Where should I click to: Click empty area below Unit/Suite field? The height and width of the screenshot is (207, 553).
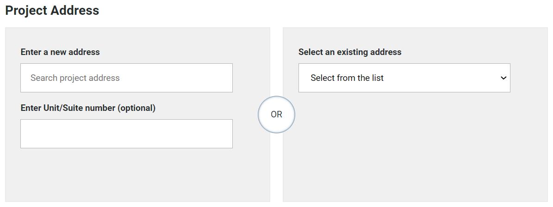click(x=126, y=176)
